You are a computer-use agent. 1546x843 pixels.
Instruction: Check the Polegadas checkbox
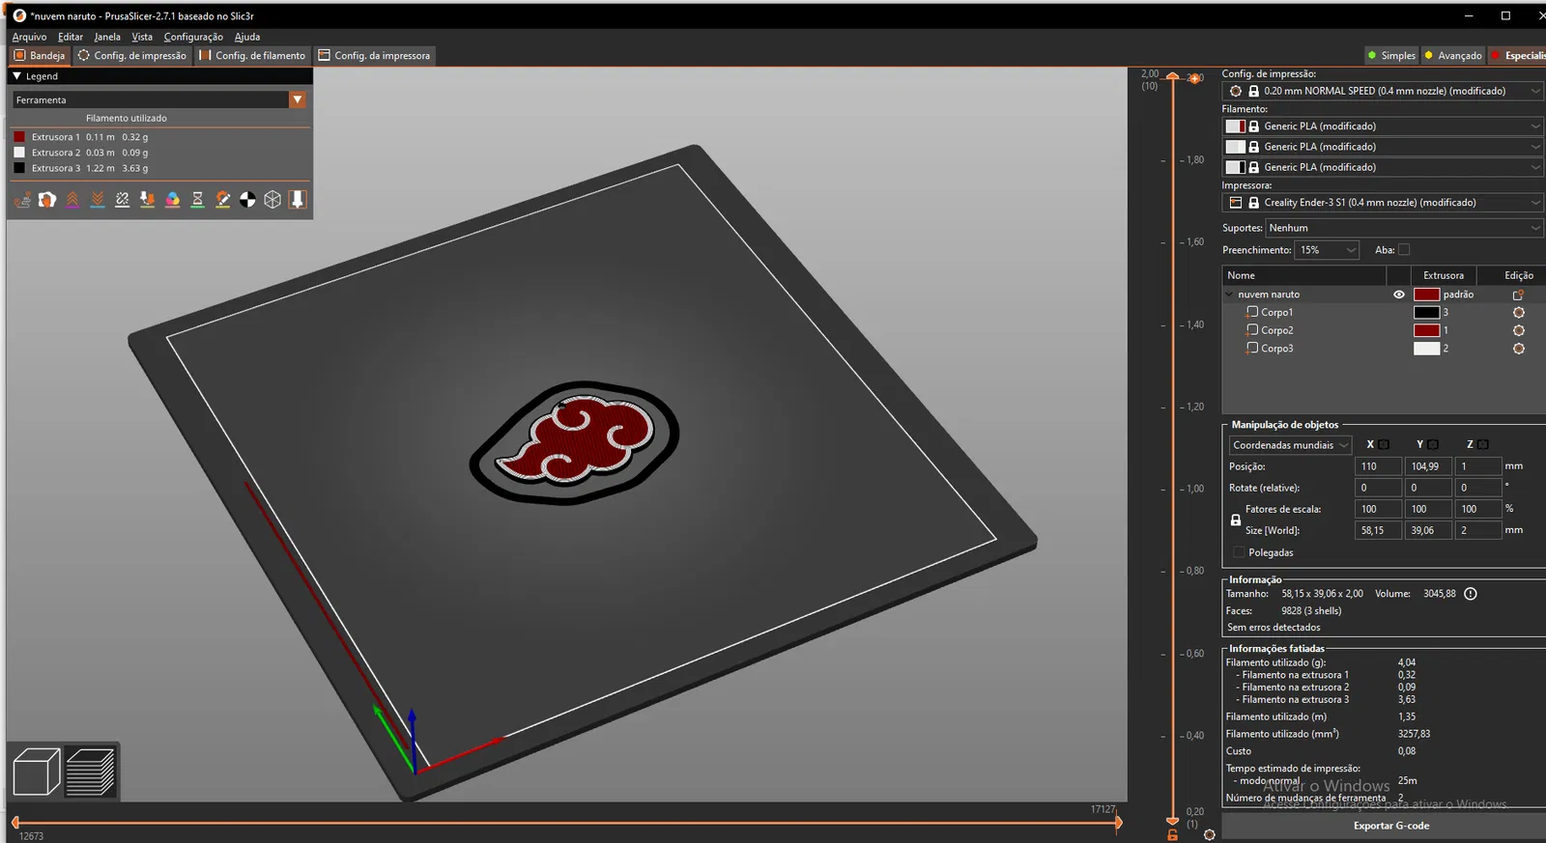pyautogui.click(x=1239, y=552)
